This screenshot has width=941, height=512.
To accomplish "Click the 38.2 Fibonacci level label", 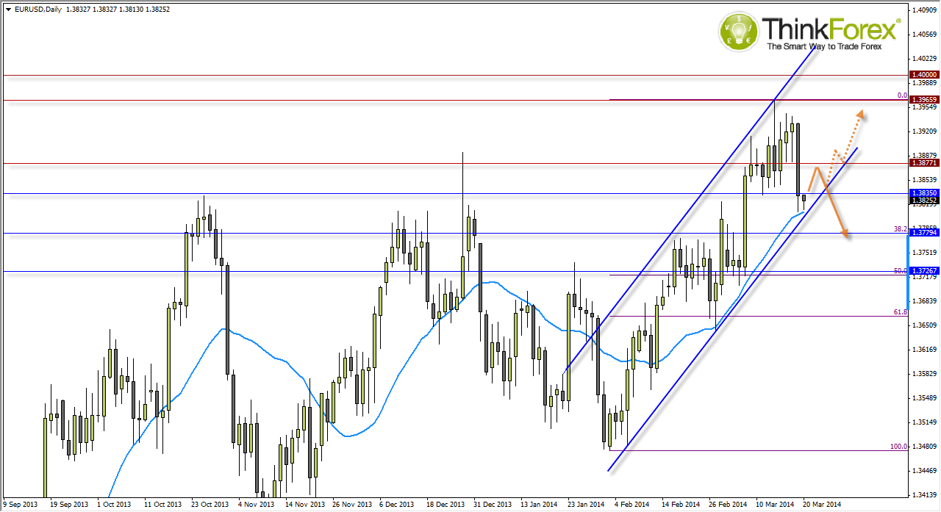I will [901, 229].
